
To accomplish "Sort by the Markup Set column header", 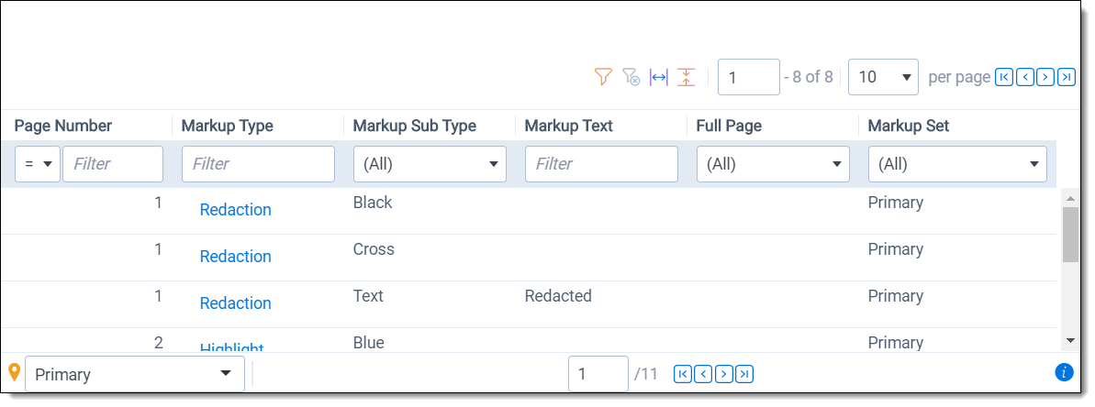I will (909, 126).
